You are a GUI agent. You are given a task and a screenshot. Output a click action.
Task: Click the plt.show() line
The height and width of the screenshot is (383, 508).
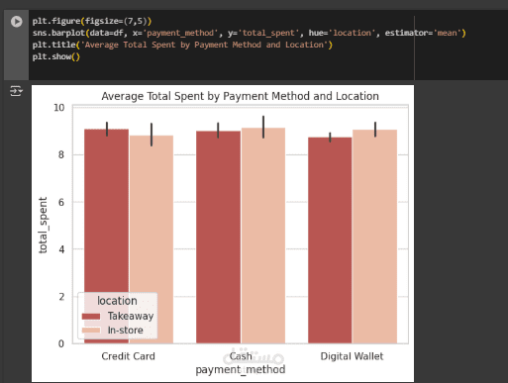tap(56, 56)
